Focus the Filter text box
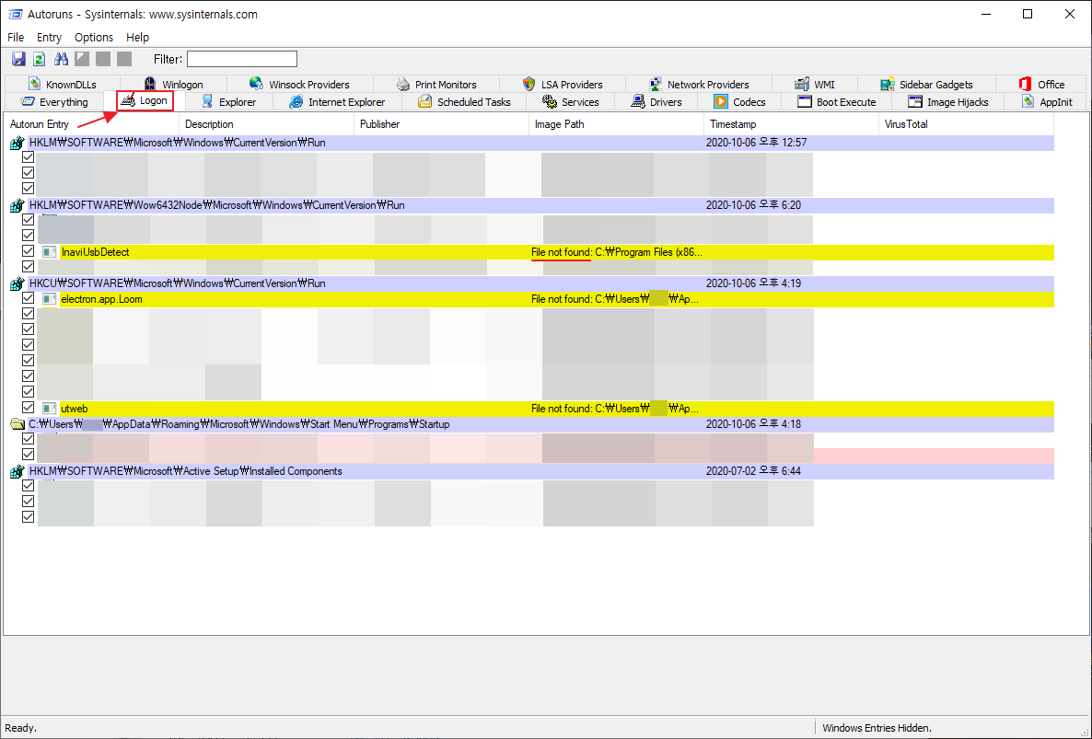Image resolution: width=1092 pixels, height=739 pixels. [x=241, y=59]
